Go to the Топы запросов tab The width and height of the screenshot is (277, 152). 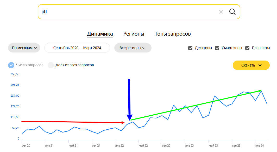pos(173,34)
